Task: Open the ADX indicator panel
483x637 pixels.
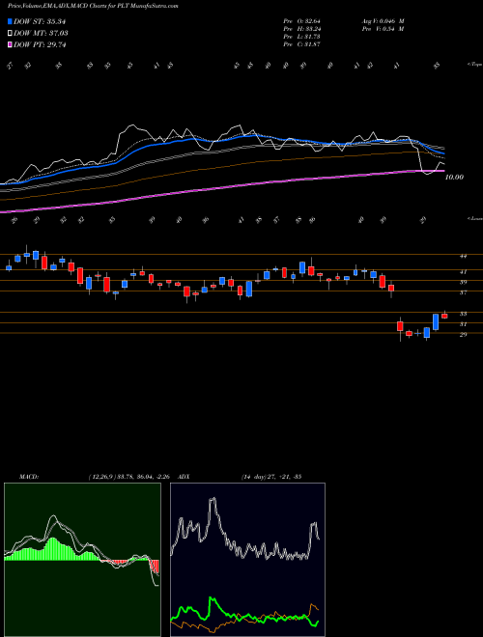Action: [x=247, y=560]
